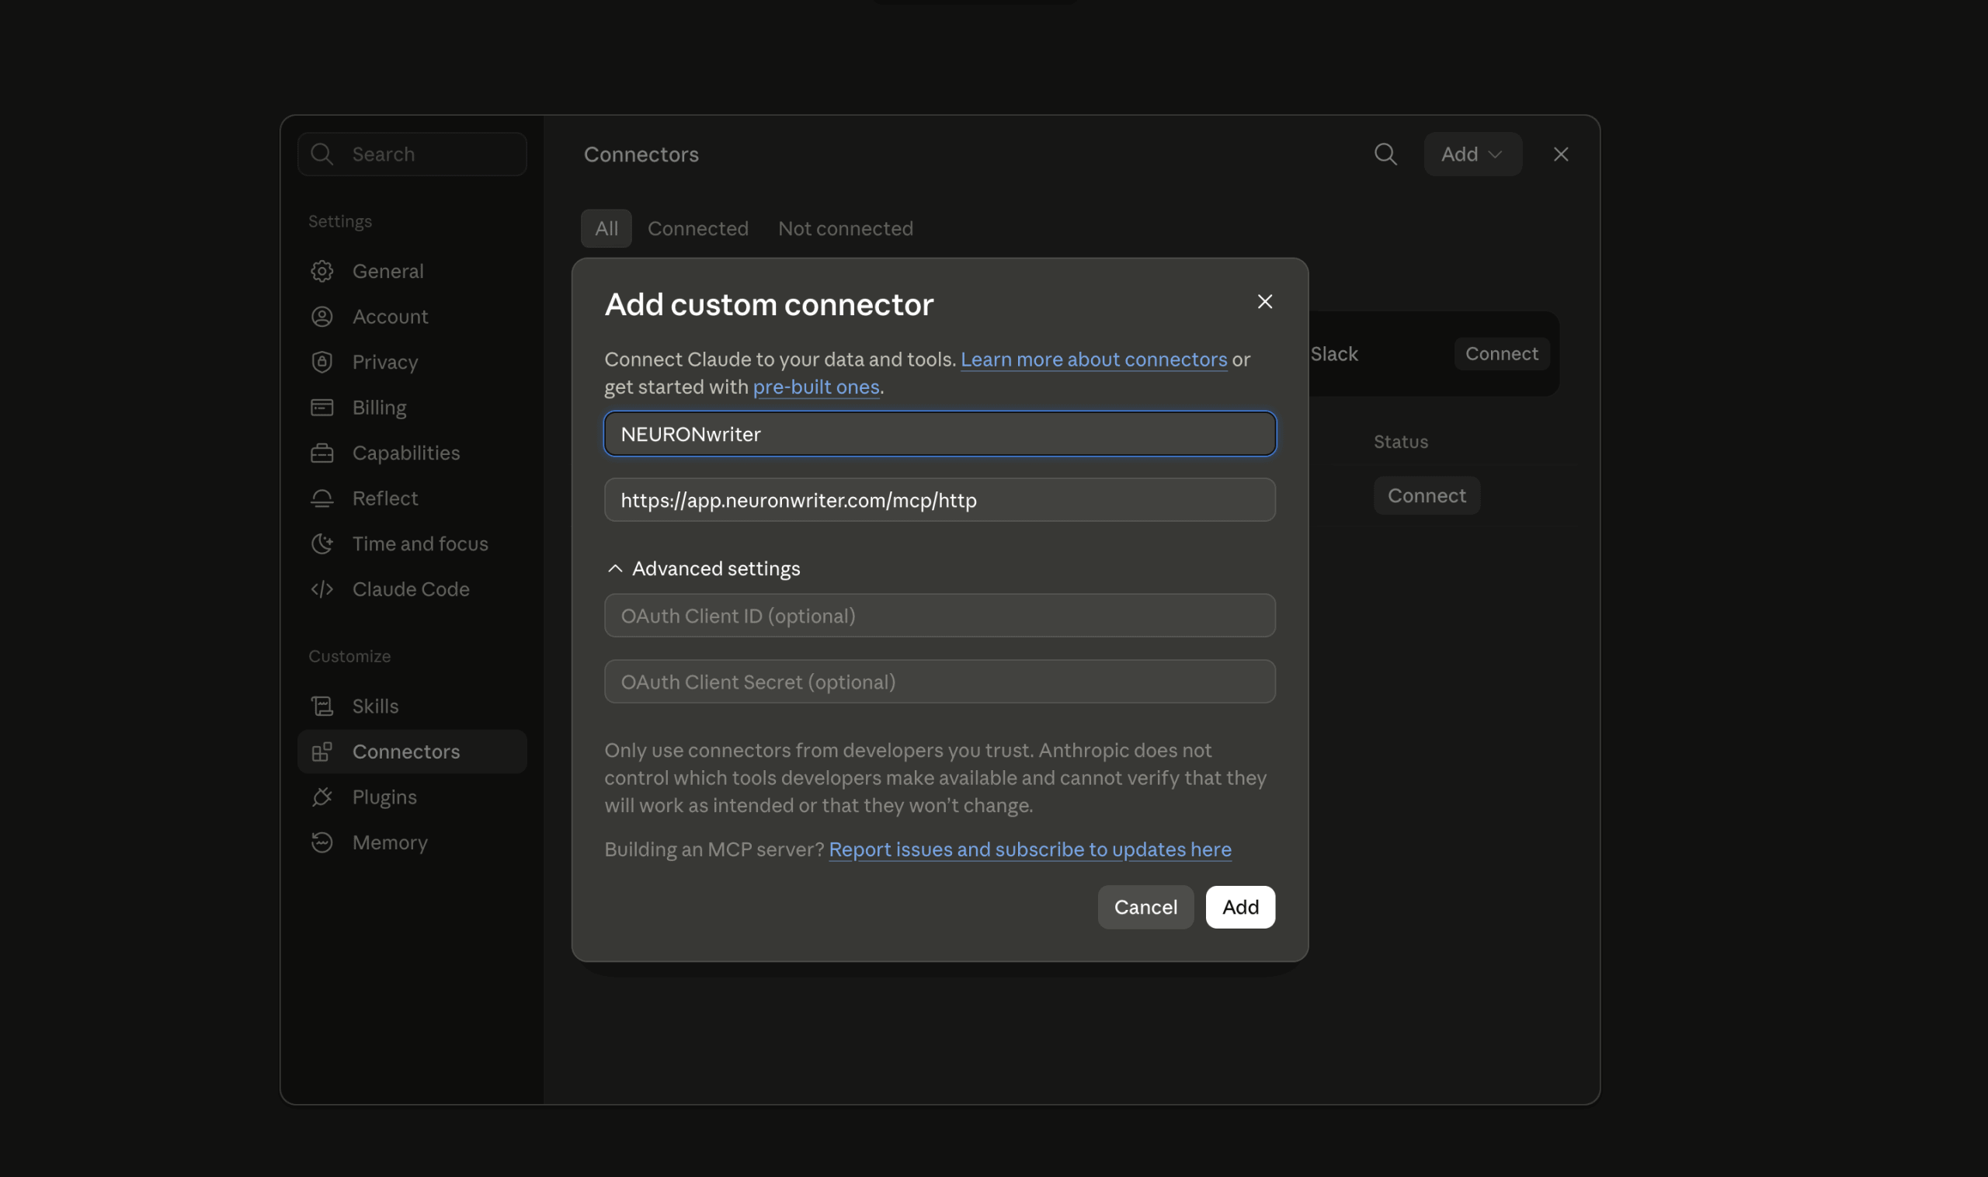Open the Plugins page
Image resolution: width=1988 pixels, height=1177 pixels.
click(x=412, y=797)
